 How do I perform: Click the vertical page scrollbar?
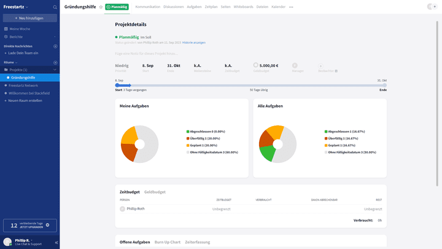437,104
